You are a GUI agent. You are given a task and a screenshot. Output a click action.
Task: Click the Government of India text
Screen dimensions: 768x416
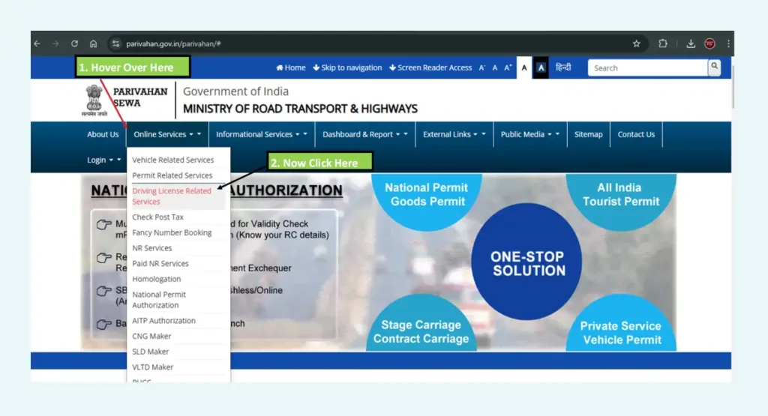[235, 91]
